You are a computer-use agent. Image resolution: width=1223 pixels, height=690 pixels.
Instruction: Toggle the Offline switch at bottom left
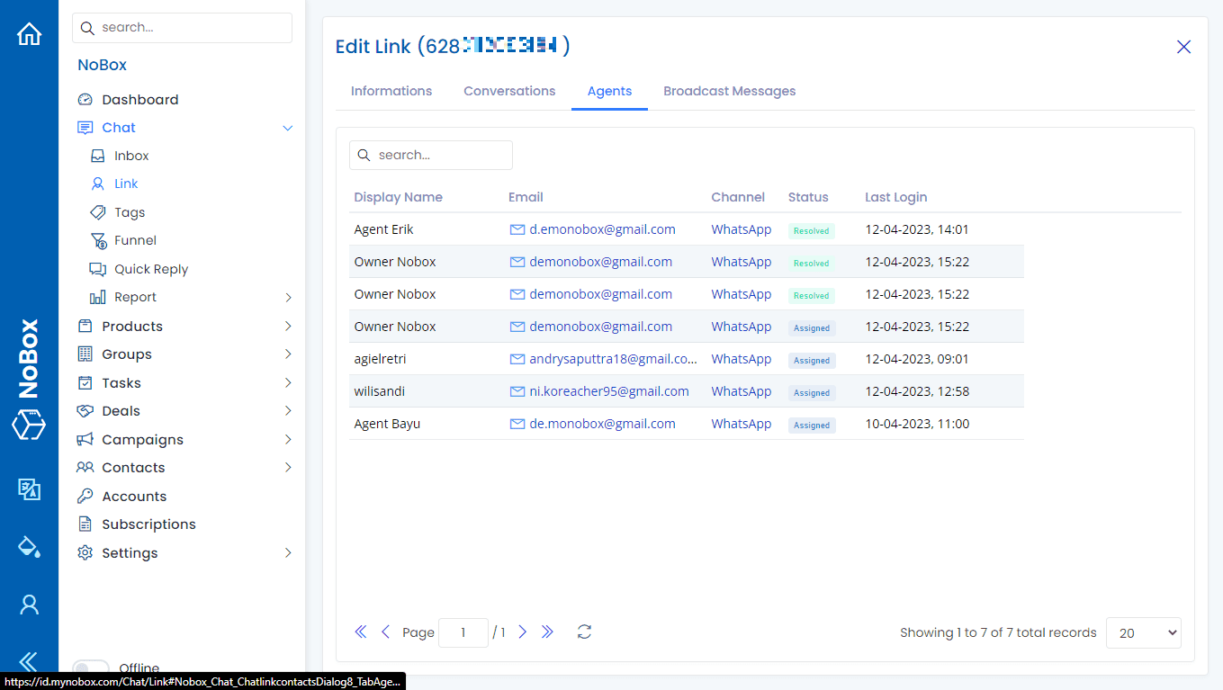90,668
